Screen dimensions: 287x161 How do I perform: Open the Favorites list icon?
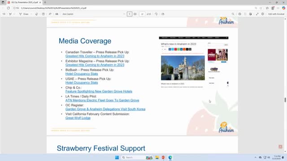point(267,8)
